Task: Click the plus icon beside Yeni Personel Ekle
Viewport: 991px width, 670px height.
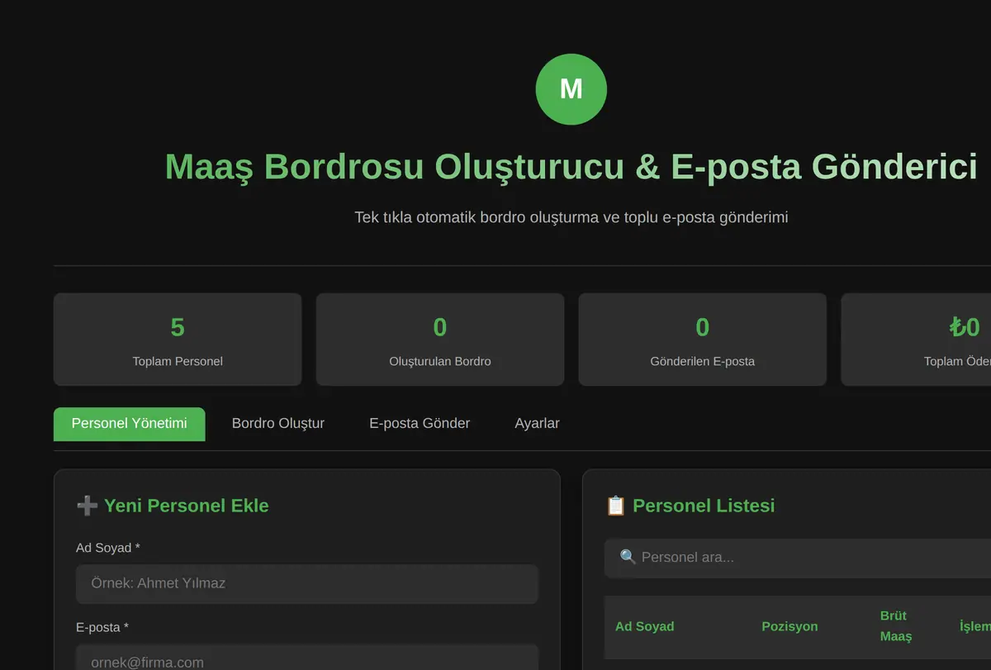Action: pyautogui.click(x=87, y=506)
